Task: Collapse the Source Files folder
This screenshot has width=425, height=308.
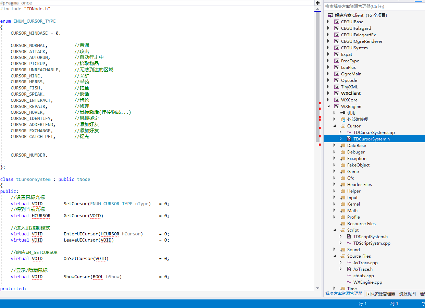Action: 335,256
